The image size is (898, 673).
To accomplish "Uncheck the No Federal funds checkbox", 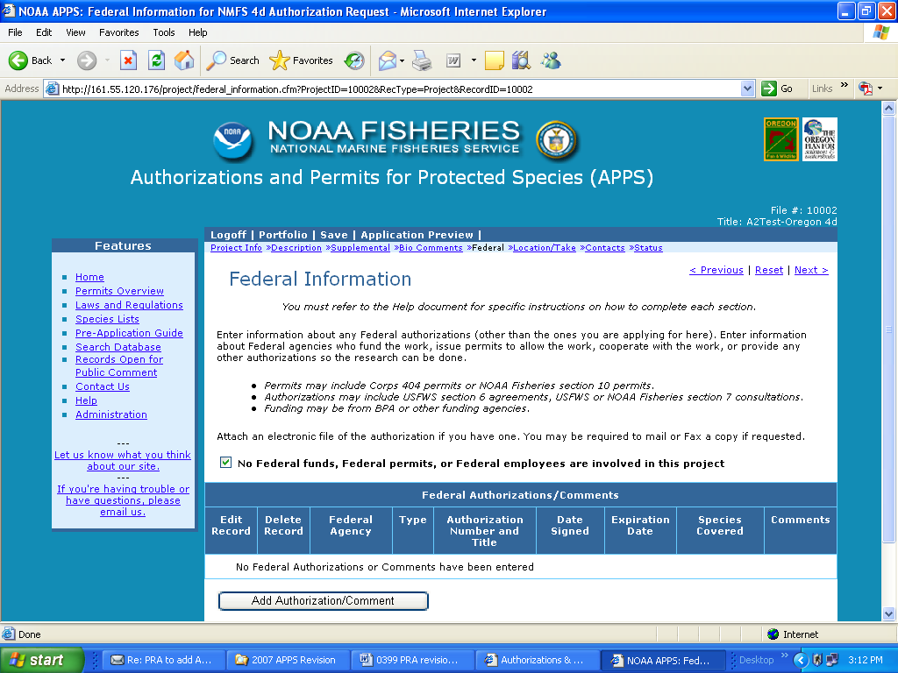I will [x=225, y=463].
